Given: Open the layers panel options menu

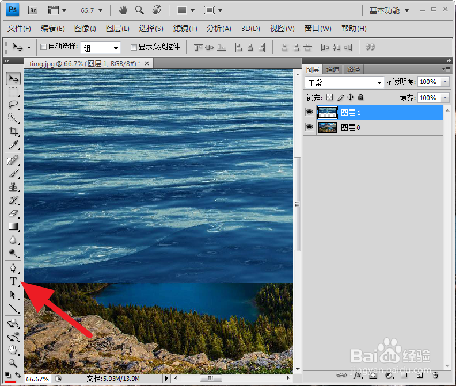Looking at the screenshot, I should click(x=446, y=69).
